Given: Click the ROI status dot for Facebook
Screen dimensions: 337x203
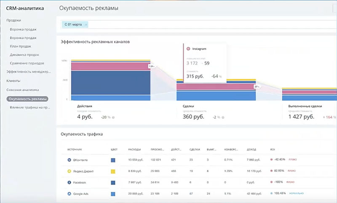Looking at the screenshot, I should (271, 182).
